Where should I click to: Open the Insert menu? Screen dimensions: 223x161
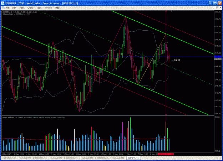[22, 8]
